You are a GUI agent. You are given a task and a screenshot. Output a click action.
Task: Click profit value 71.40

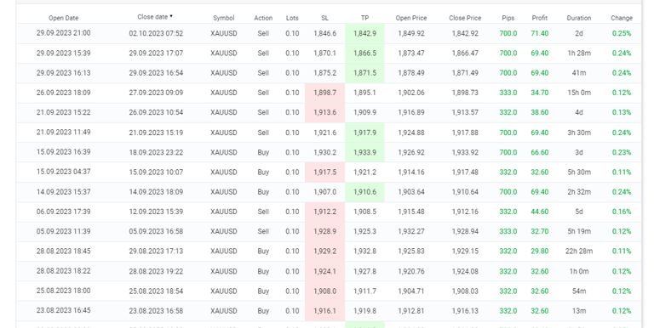pyautogui.click(x=540, y=33)
